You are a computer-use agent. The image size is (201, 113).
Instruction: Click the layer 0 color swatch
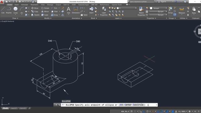118,8
